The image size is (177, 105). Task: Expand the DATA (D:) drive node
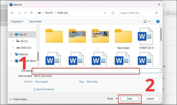[x=13, y=48]
